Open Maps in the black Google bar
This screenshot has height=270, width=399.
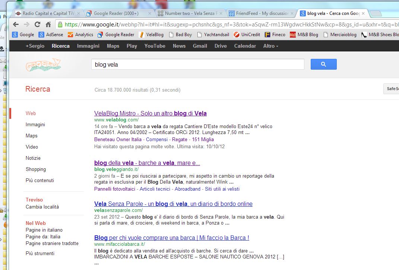click(x=113, y=46)
